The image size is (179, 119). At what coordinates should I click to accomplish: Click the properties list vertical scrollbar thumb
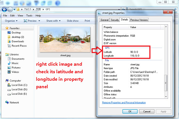coord(166,83)
